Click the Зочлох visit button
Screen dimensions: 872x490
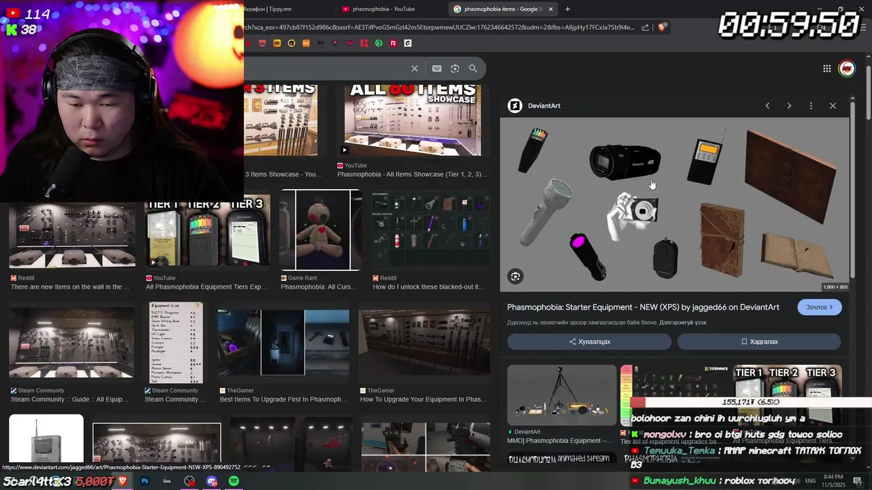click(x=820, y=308)
